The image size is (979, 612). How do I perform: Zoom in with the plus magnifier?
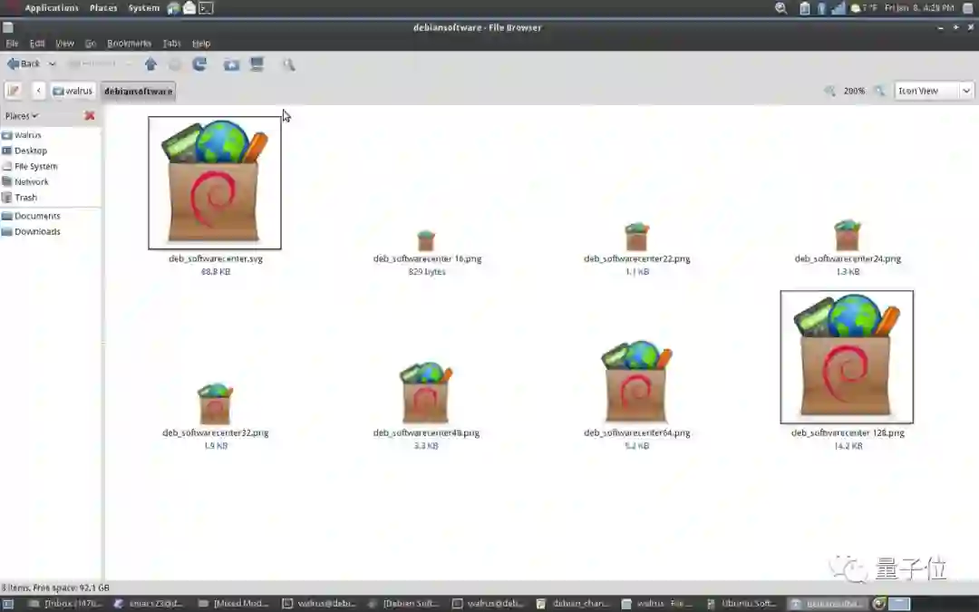(879, 91)
